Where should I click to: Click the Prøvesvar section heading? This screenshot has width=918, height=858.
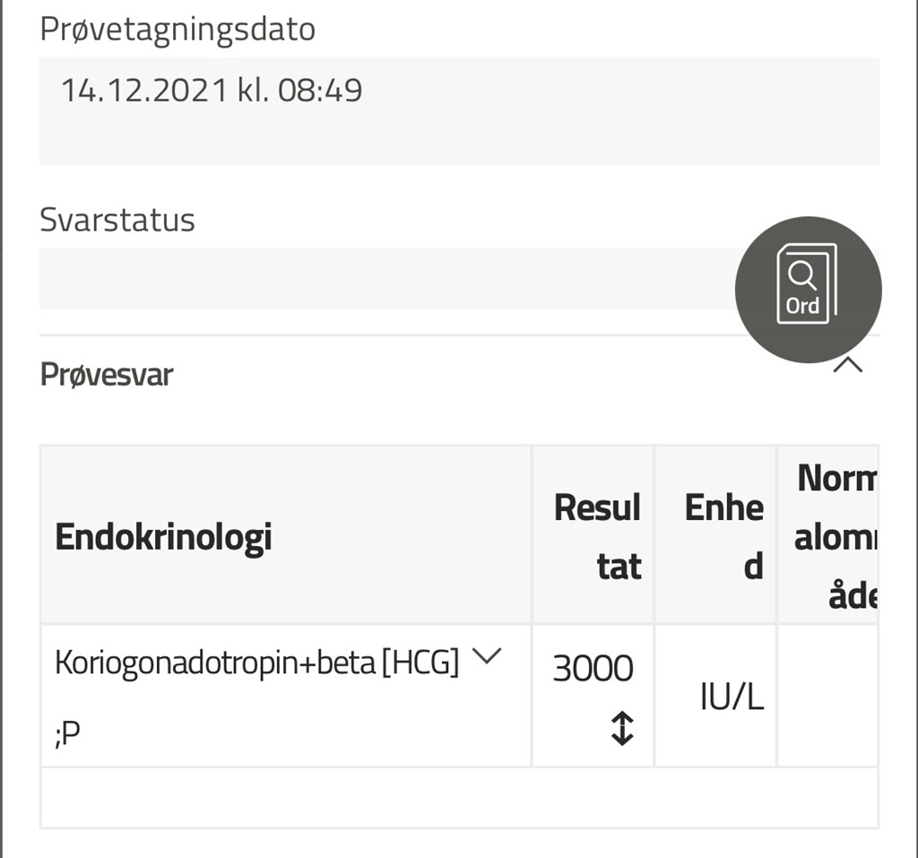pos(107,375)
